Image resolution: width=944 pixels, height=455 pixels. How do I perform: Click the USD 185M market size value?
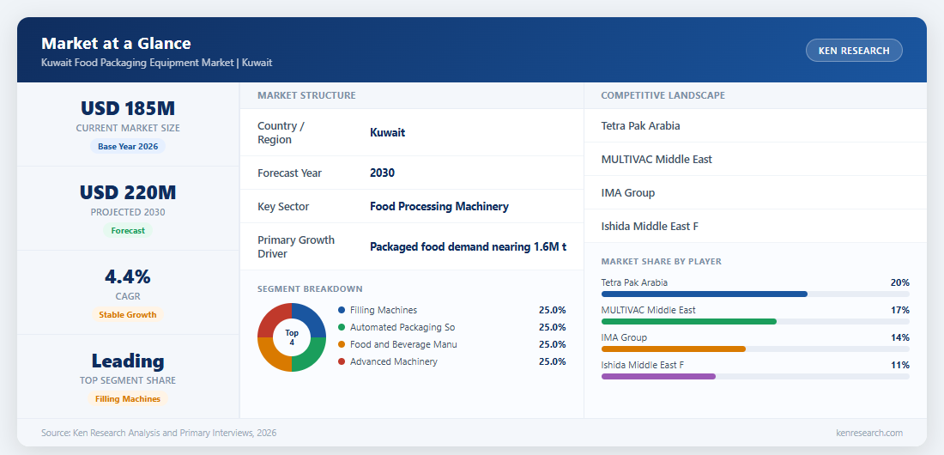(128, 108)
